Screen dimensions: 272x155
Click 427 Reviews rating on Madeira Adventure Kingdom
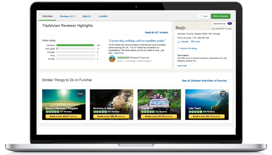tap(58, 112)
